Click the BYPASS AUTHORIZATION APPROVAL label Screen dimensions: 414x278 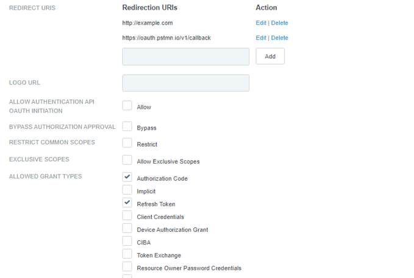[x=62, y=127]
